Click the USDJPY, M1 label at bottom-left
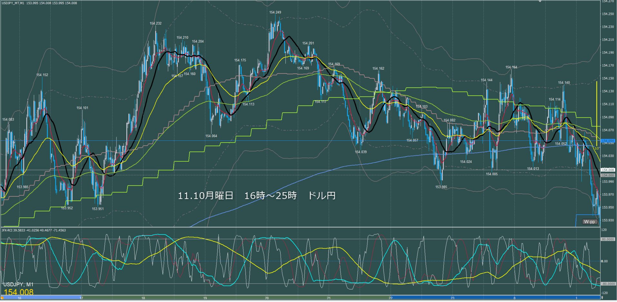Image resolution: width=617 pixels, height=302 pixels. tap(18, 285)
